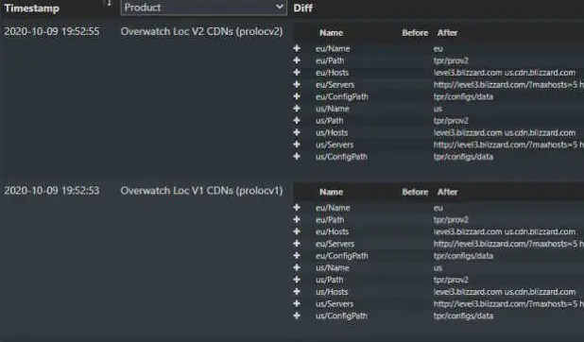Click plus icon next to us/Name in prolocv1
The height and width of the screenshot is (342, 584).
(297, 267)
